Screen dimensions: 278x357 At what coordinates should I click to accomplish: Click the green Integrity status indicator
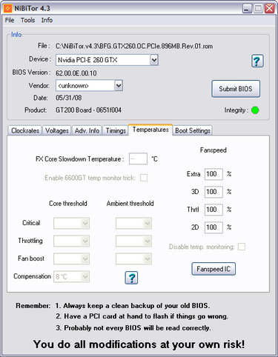pyautogui.click(x=255, y=110)
